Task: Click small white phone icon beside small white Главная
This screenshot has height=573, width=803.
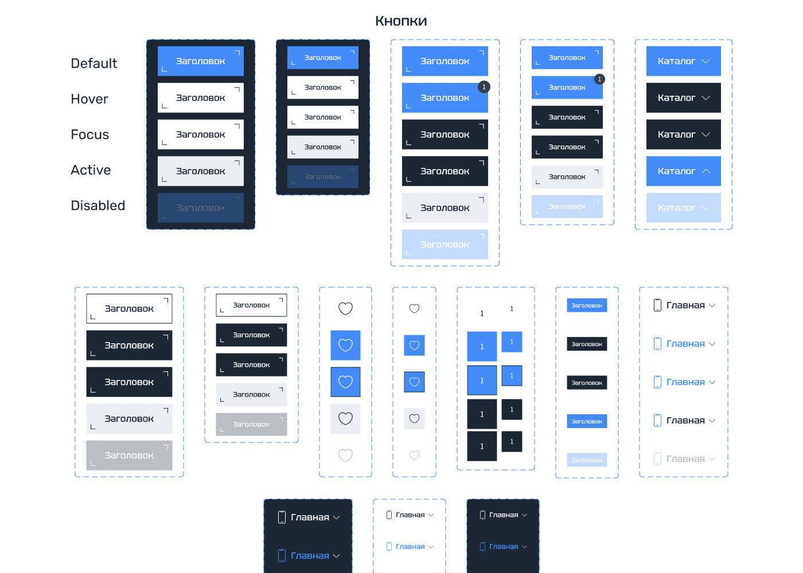Action: coord(482,515)
